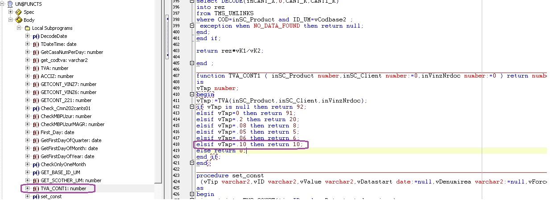Click line 'elsif vTmp=.08 then return 8;'
This screenshot has width=554, height=200.
248,126
